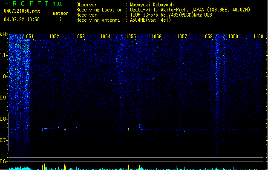Click the 0.9 kHz axis label

(3, 98)
